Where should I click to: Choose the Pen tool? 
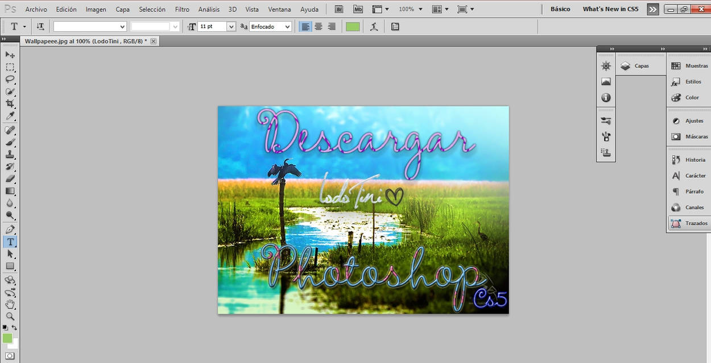click(x=10, y=230)
